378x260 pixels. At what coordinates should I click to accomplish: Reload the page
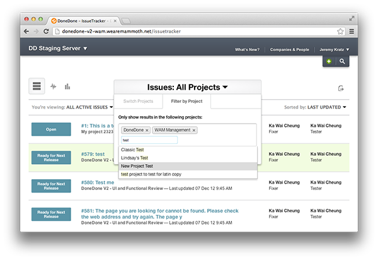click(x=46, y=32)
